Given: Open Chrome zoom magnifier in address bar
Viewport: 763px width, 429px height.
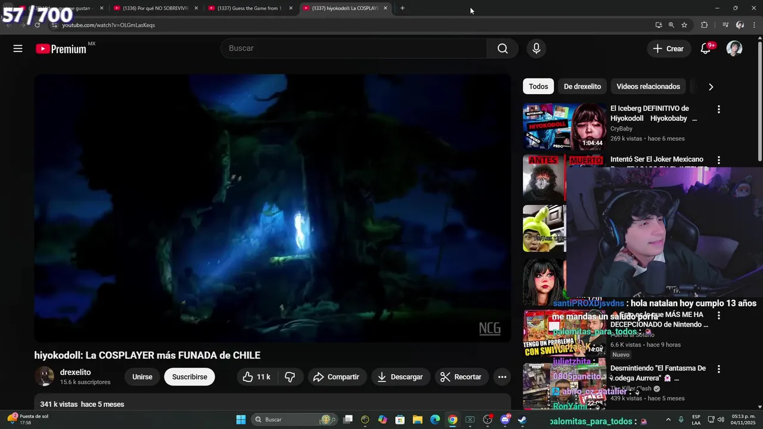Looking at the screenshot, I should coord(671,25).
